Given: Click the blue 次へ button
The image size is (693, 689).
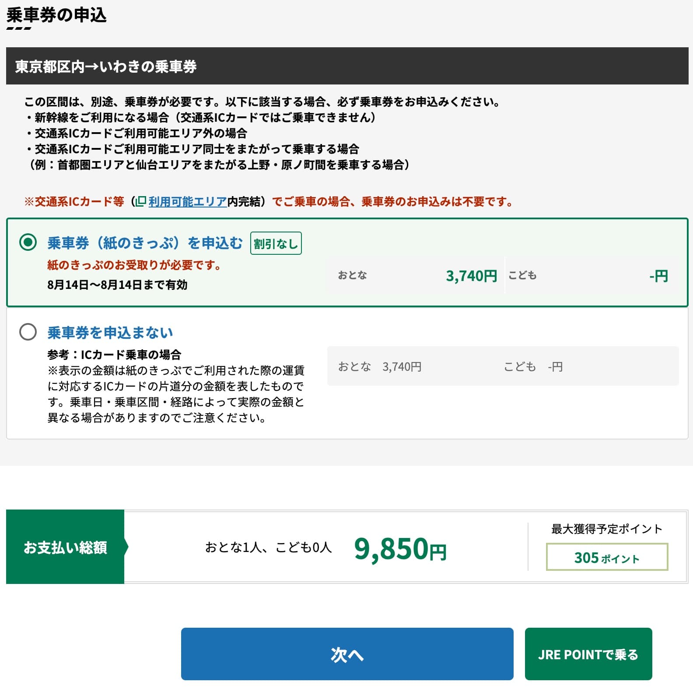Looking at the screenshot, I should (347, 654).
